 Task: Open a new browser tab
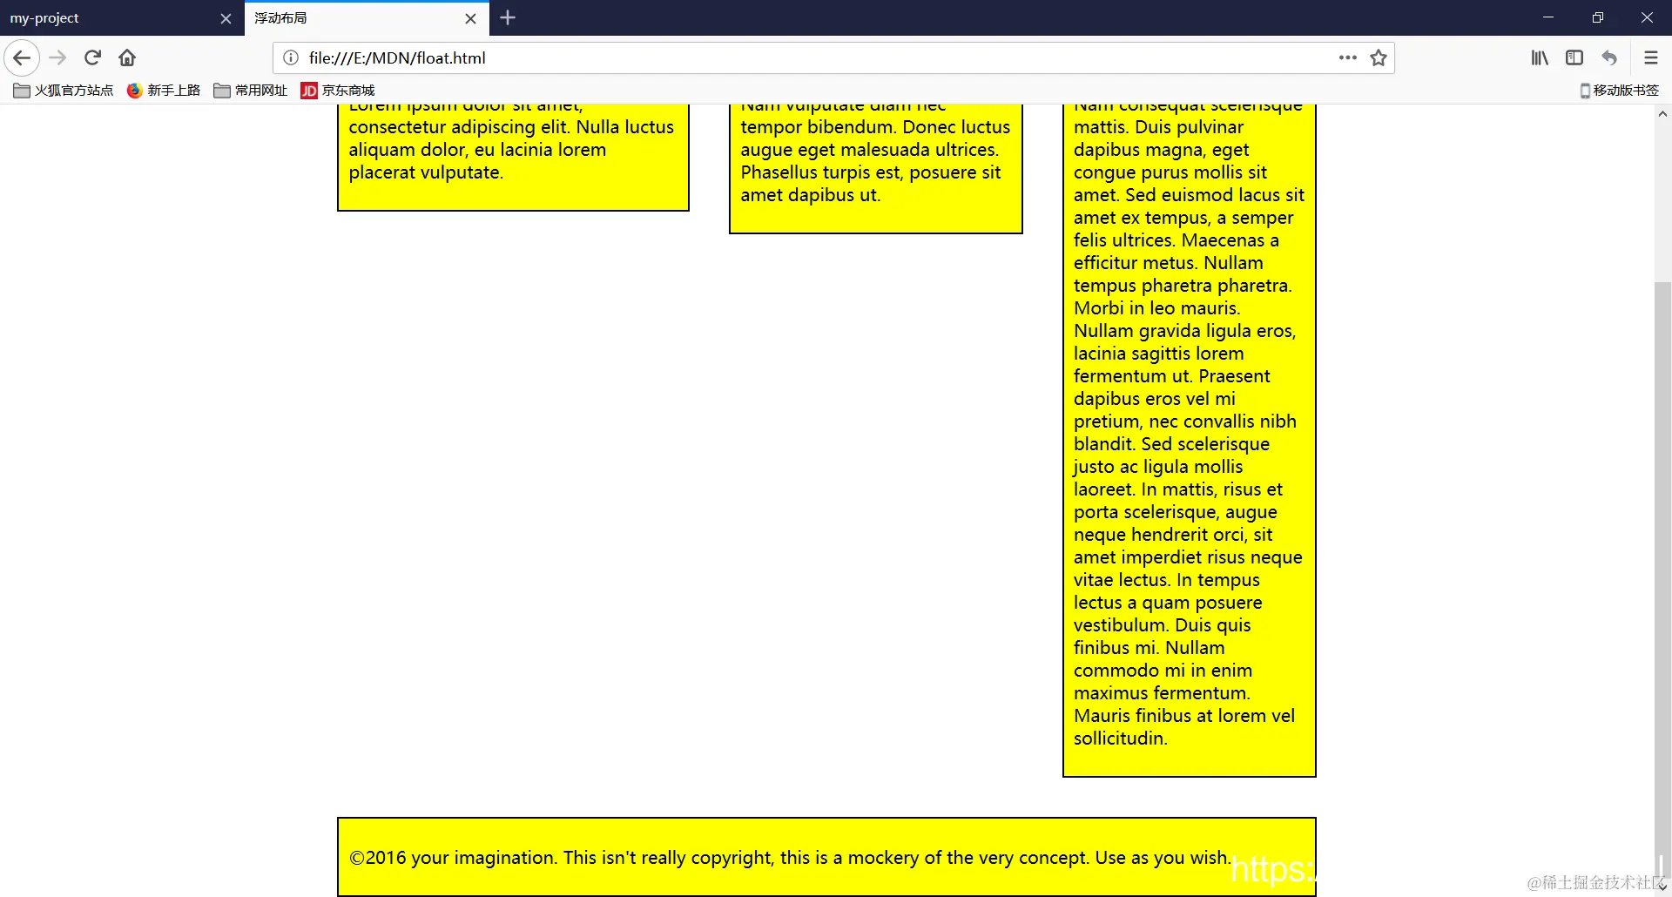(508, 17)
